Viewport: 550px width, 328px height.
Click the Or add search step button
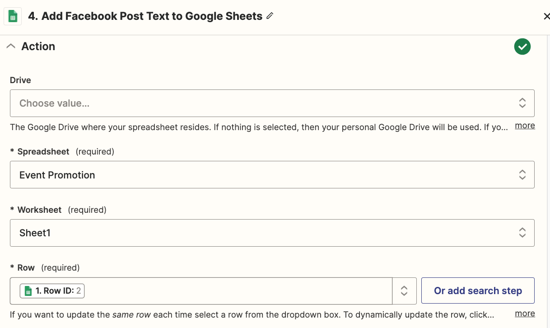pos(478,291)
